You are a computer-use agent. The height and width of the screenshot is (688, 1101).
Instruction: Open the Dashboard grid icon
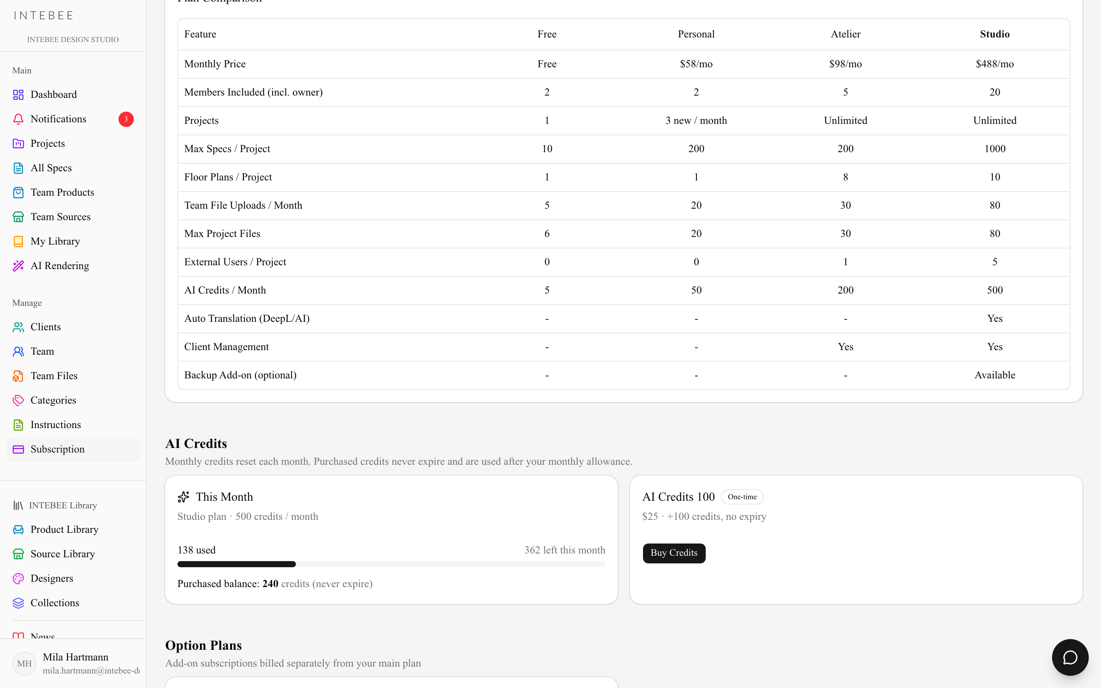tap(18, 95)
